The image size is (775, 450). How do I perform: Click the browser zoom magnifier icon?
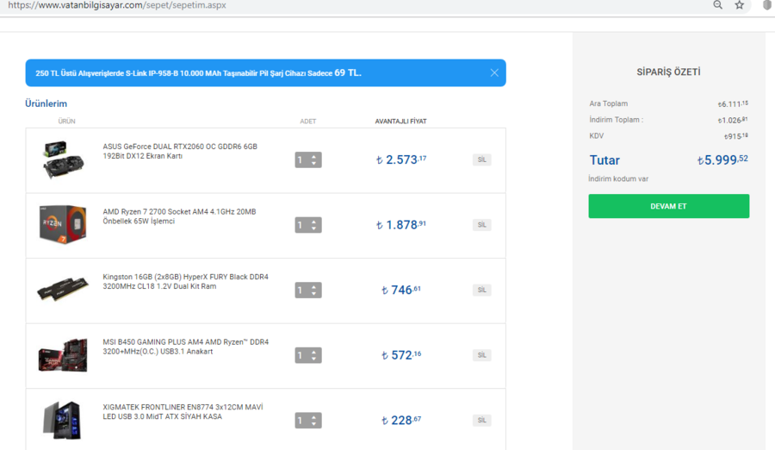(717, 5)
